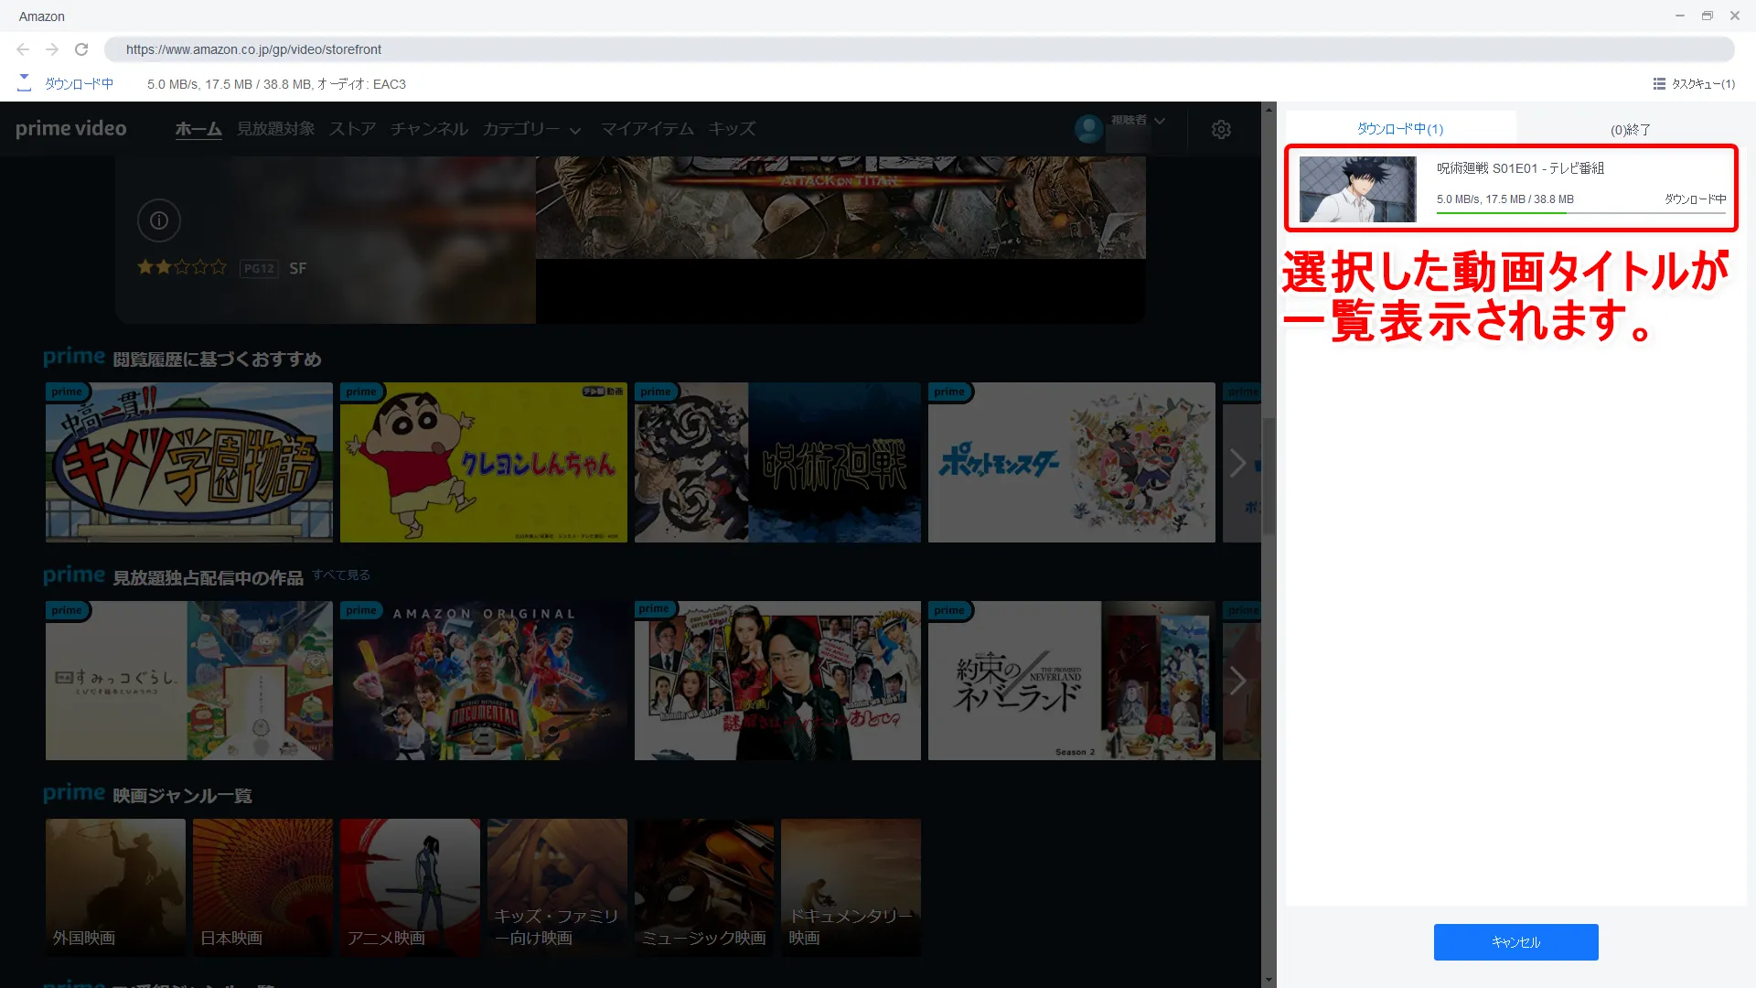Open the Attack on Titan hero banner

pyautogui.click(x=841, y=208)
